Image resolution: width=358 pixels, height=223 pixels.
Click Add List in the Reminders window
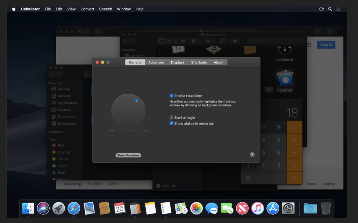166,186
